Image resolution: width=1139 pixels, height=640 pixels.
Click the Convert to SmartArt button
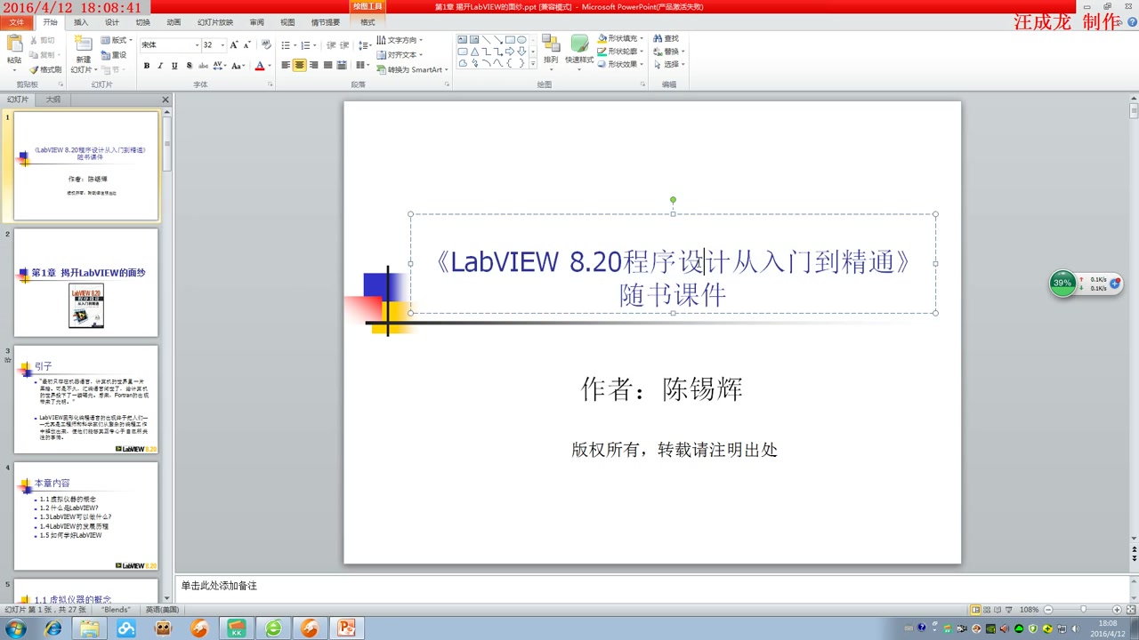414,69
